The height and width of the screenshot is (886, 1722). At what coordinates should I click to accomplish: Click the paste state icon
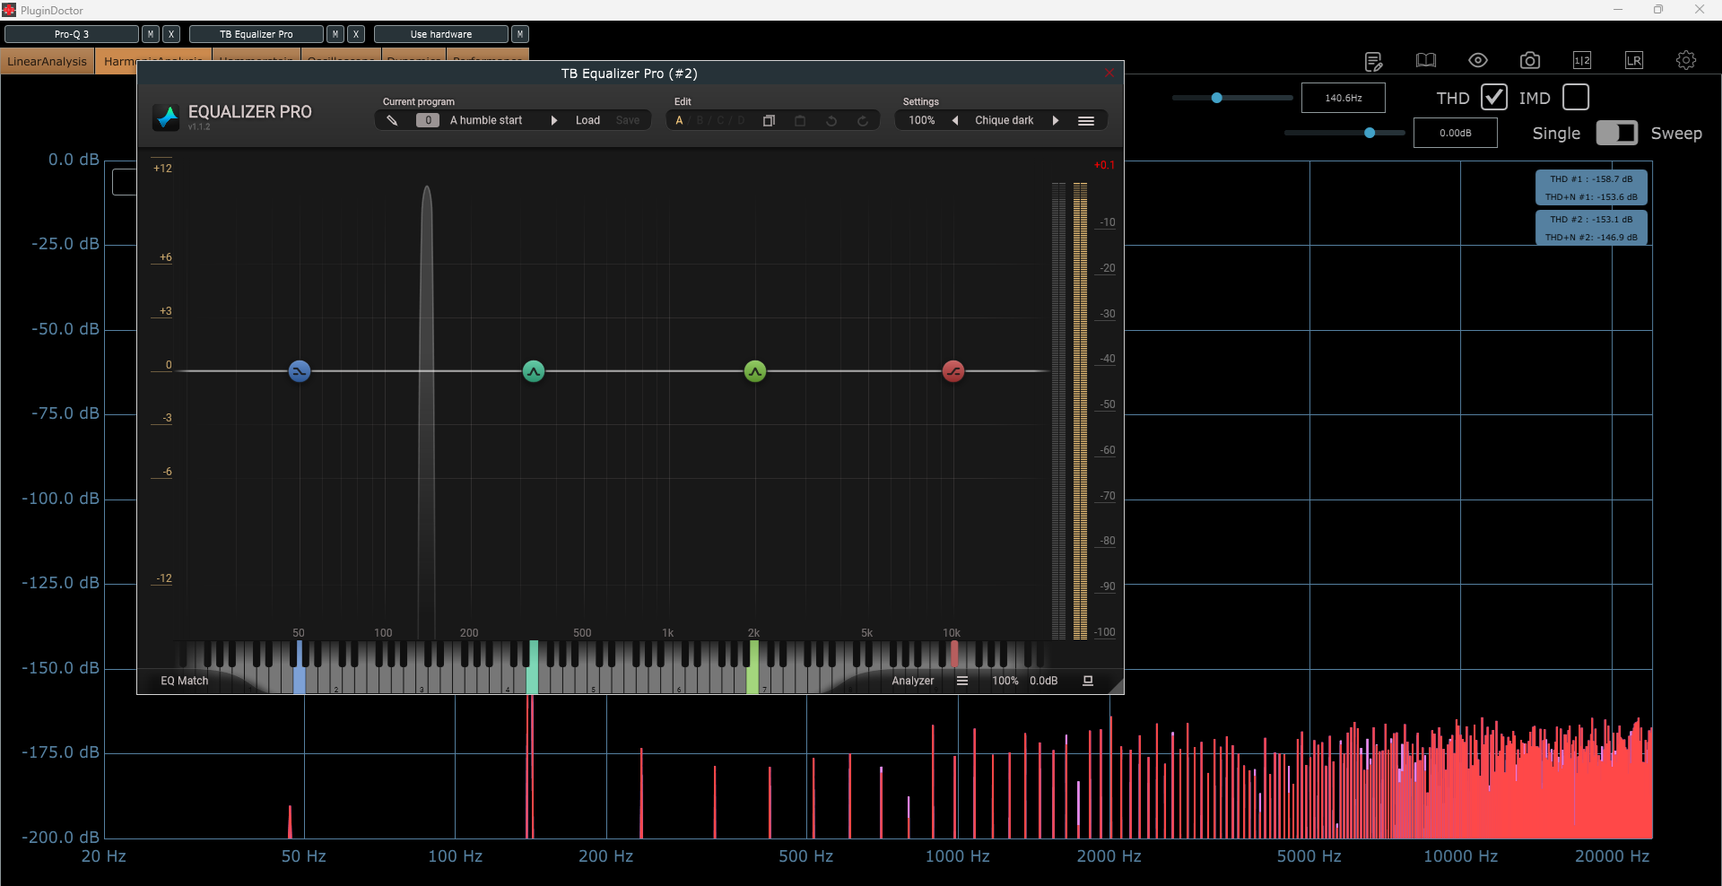[800, 120]
